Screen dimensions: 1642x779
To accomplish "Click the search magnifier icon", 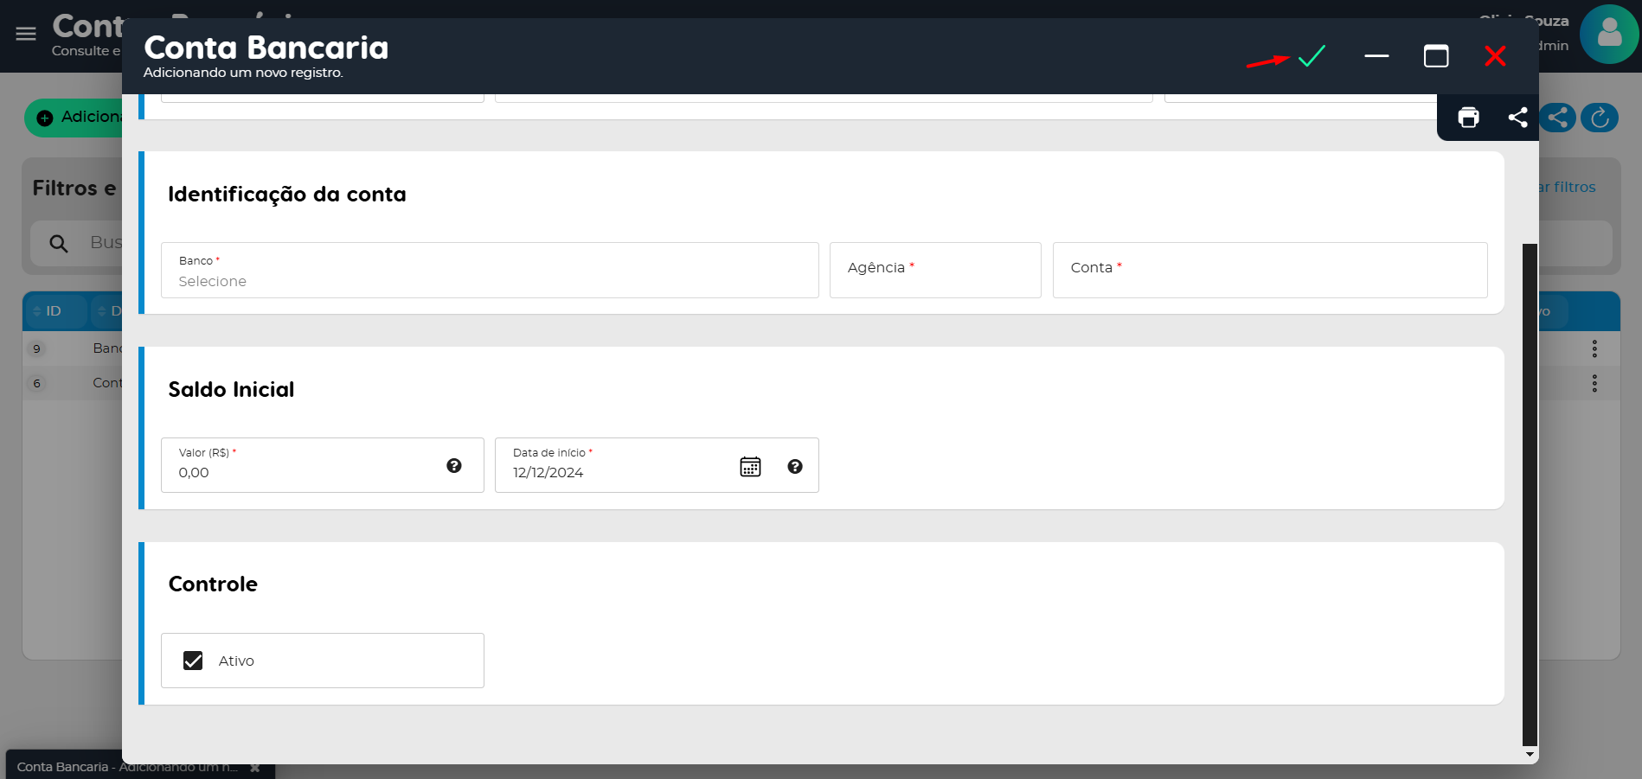I will click(x=59, y=244).
